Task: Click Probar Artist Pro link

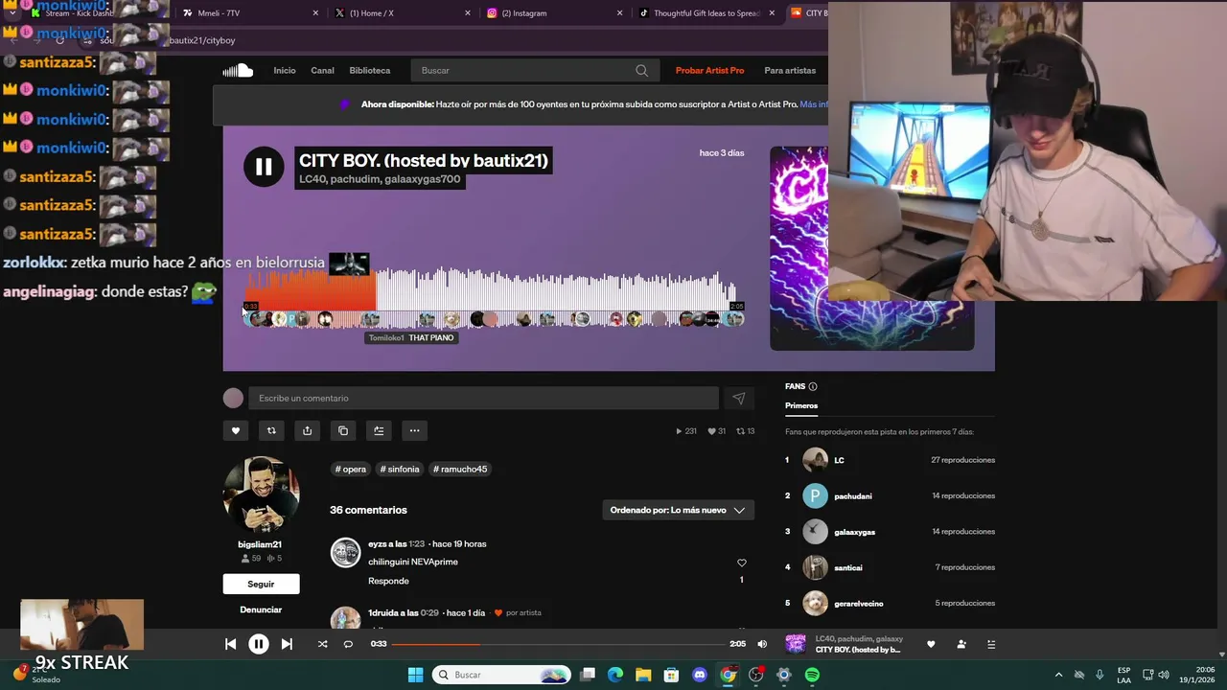Action: tap(709, 70)
